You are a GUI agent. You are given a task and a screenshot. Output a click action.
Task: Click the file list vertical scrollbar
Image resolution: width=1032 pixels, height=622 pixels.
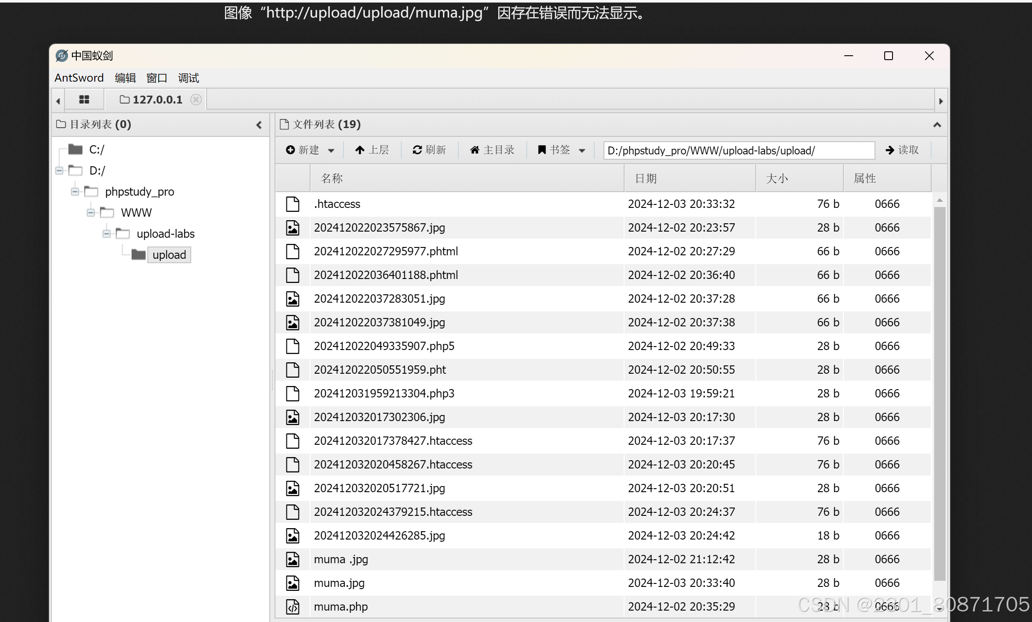point(939,395)
